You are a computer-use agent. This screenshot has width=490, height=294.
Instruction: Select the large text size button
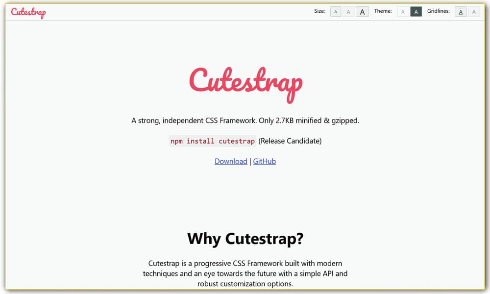click(362, 12)
